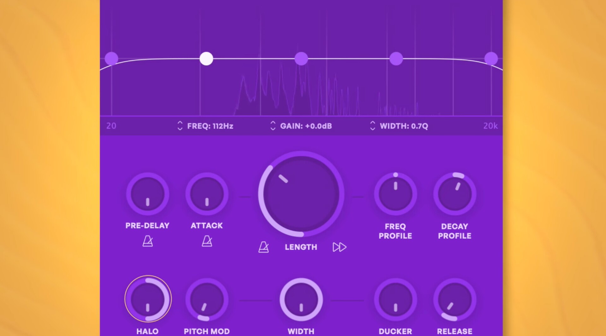Click the fast-forward icon next to Length

[x=339, y=247]
